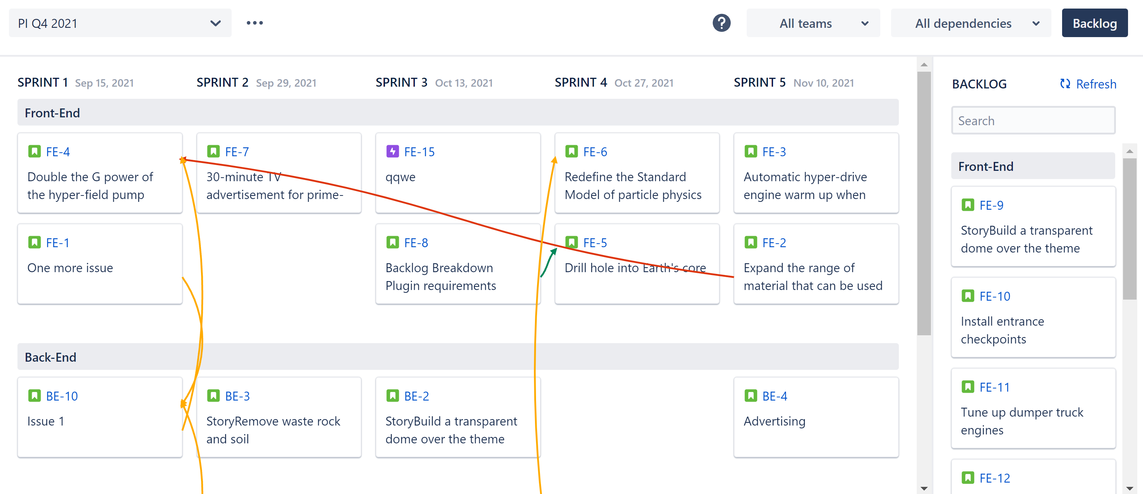Click the help question mark icon
Image resolution: width=1143 pixels, height=494 pixels.
[x=722, y=23]
